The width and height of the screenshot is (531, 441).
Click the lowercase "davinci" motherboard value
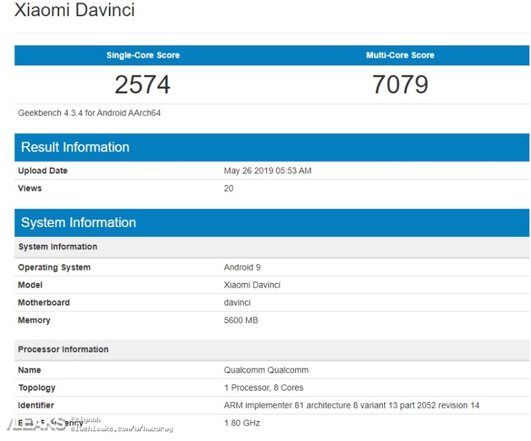point(237,303)
